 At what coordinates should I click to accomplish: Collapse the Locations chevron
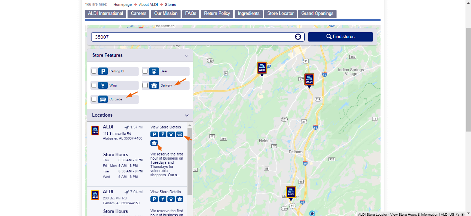[x=187, y=116]
